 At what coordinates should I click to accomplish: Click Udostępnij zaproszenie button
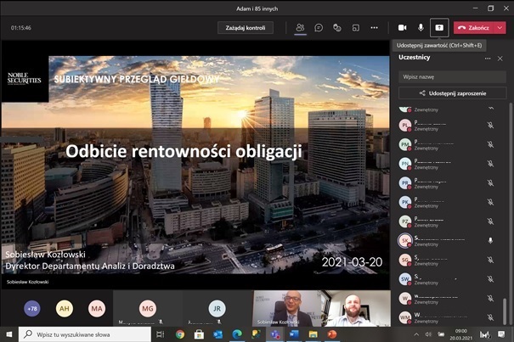(452, 93)
